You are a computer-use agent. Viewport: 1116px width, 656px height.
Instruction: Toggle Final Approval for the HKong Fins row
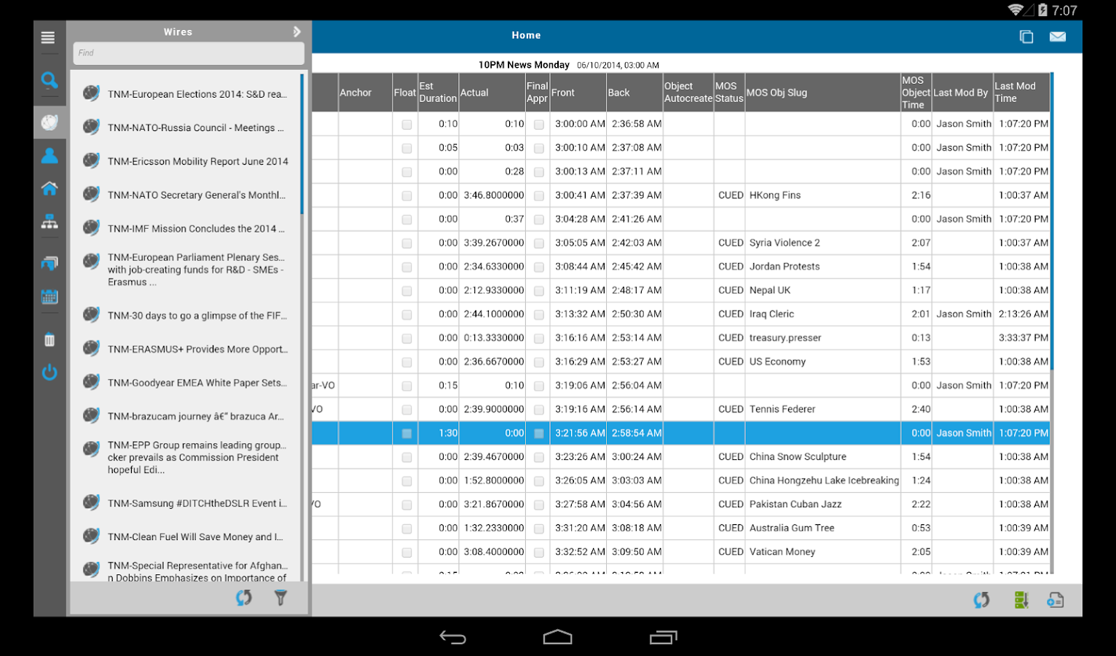(538, 195)
